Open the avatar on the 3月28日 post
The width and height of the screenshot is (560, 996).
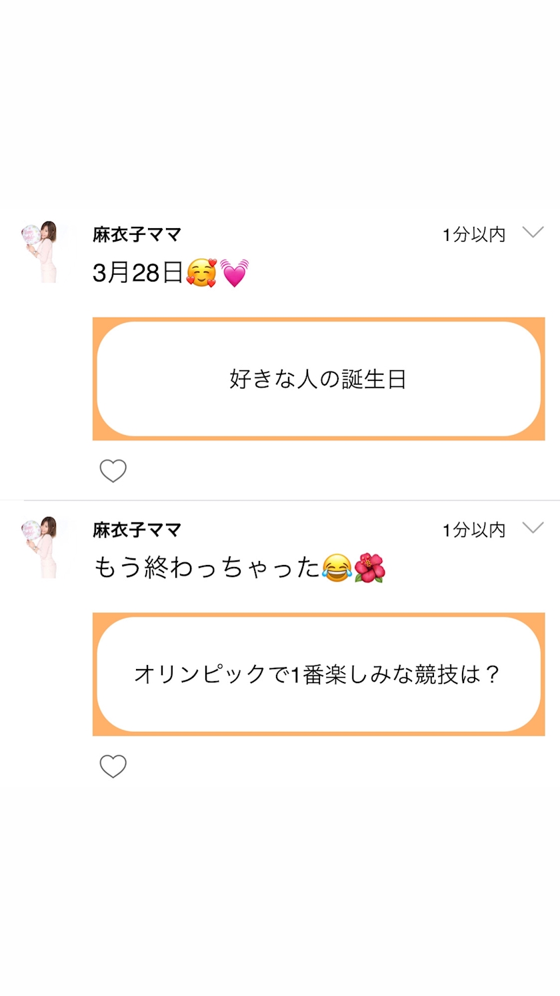41,252
